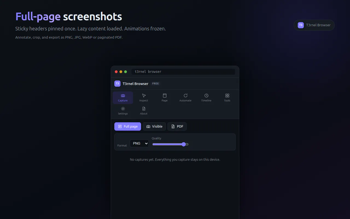Image resolution: width=350 pixels, height=219 pixels.
Task: Click the Visible capture button
Action: [x=154, y=126]
